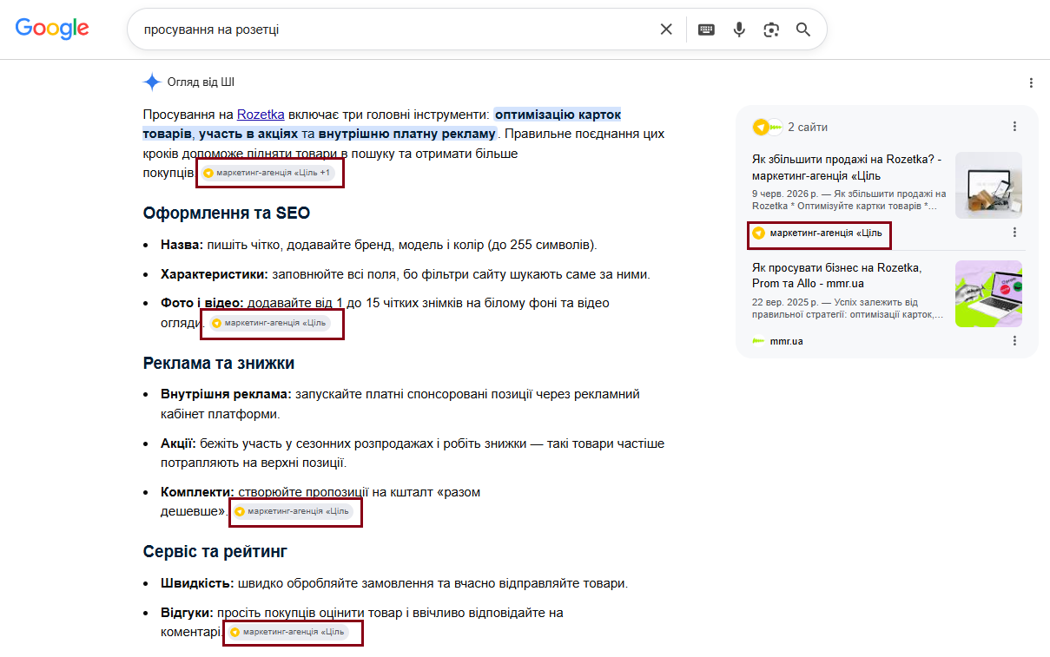Click the yellow favicon of маркетинг-агенція «Ціль in sidebar
This screenshot has height=657, width=1050.
[758, 233]
